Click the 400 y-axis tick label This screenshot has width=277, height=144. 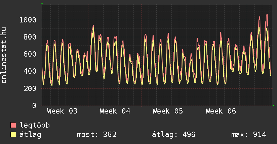[x=30, y=71]
